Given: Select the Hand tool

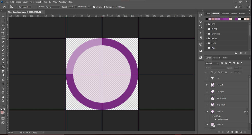Looking at the screenshot, I should coord(3,97).
